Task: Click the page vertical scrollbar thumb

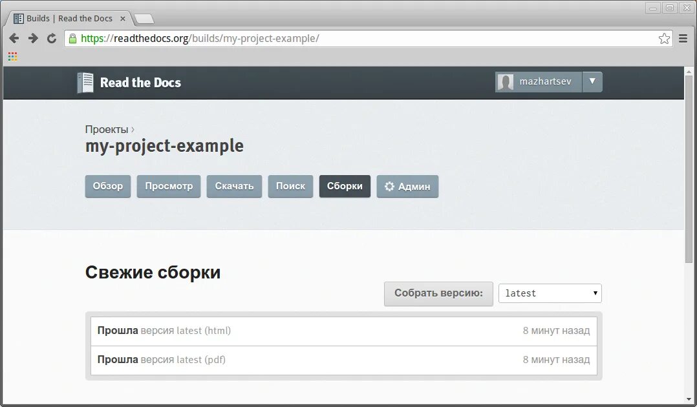Action: point(689,169)
